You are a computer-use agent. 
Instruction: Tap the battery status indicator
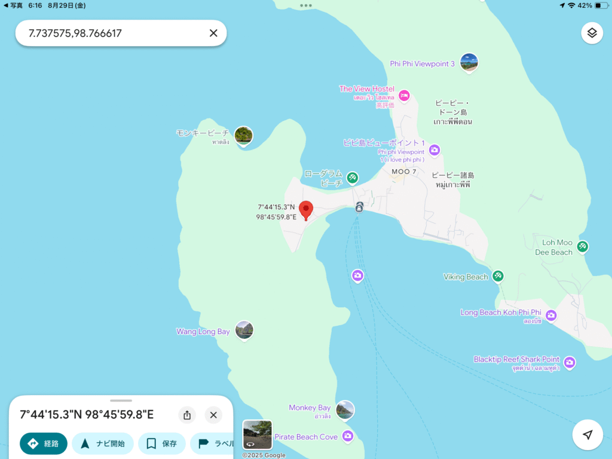(x=601, y=5)
